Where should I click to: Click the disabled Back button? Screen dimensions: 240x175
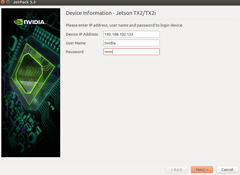pos(177,169)
